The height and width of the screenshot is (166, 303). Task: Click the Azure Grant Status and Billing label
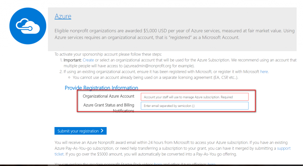pos(109,108)
